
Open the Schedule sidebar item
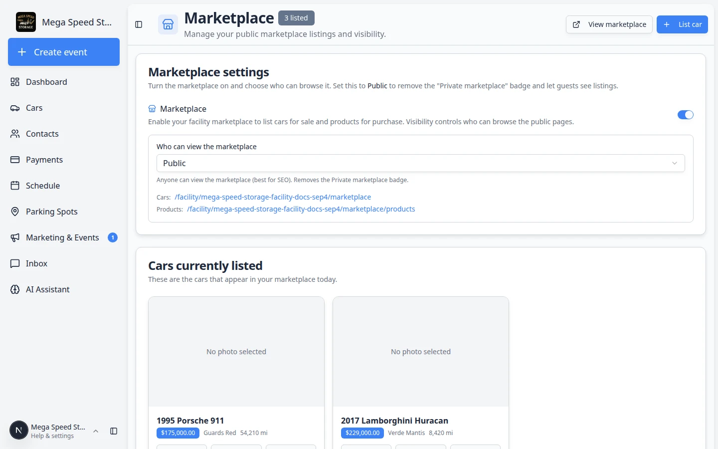tap(64, 186)
